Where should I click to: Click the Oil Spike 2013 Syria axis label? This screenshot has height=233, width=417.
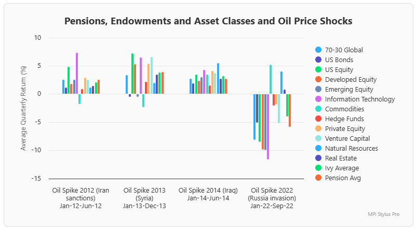pos(144,198)
